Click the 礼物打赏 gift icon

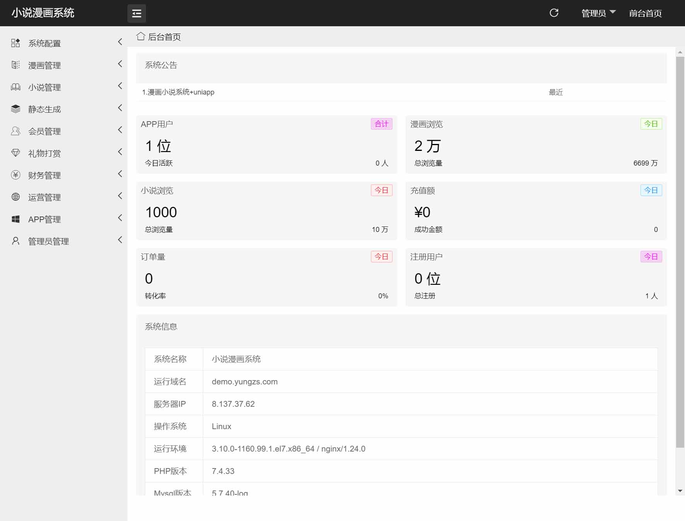15,153
